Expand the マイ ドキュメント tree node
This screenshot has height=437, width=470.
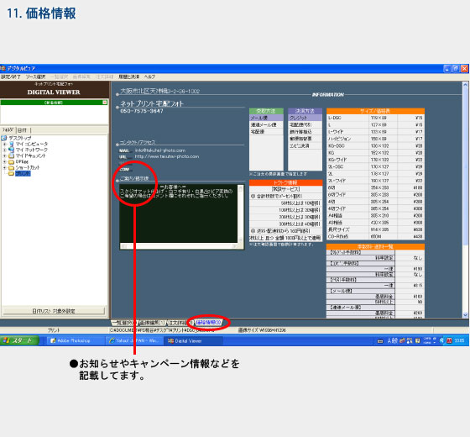click(4, 155)
